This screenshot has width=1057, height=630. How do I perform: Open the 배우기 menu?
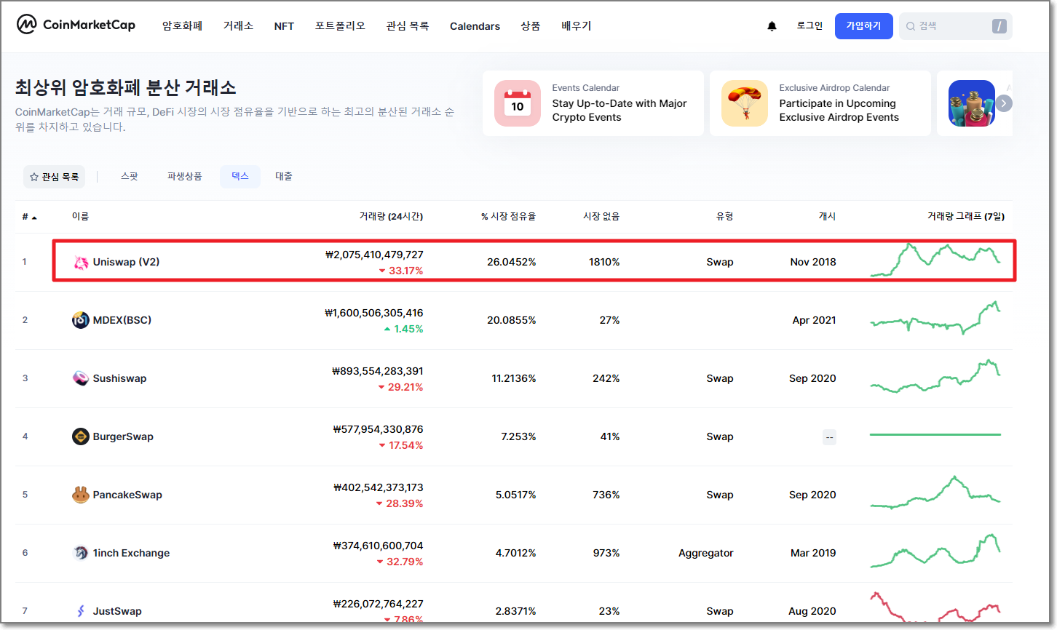point(577,26)
